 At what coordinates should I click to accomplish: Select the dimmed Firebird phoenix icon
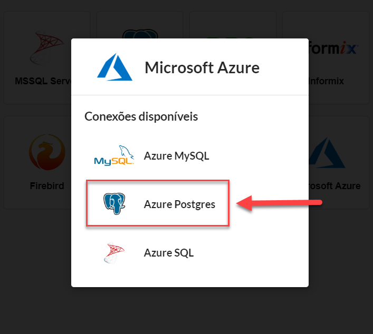tap(47, 152)
